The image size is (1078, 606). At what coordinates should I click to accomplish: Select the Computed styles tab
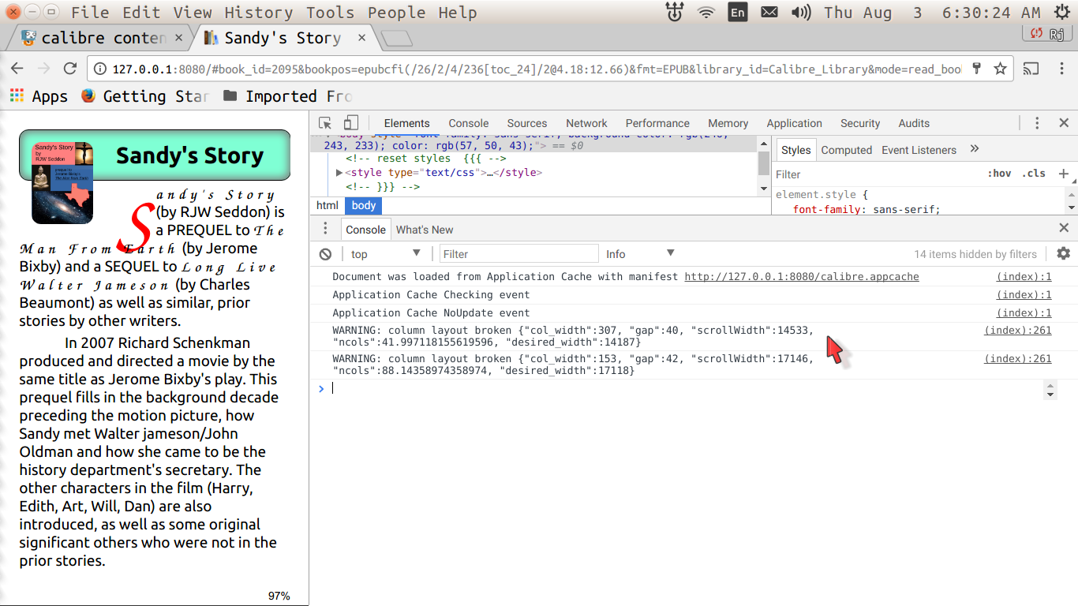[846, 150]
